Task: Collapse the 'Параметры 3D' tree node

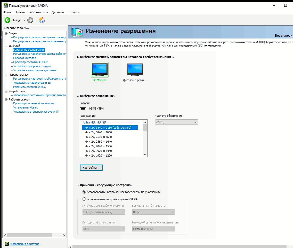Action: coord(6,75)
